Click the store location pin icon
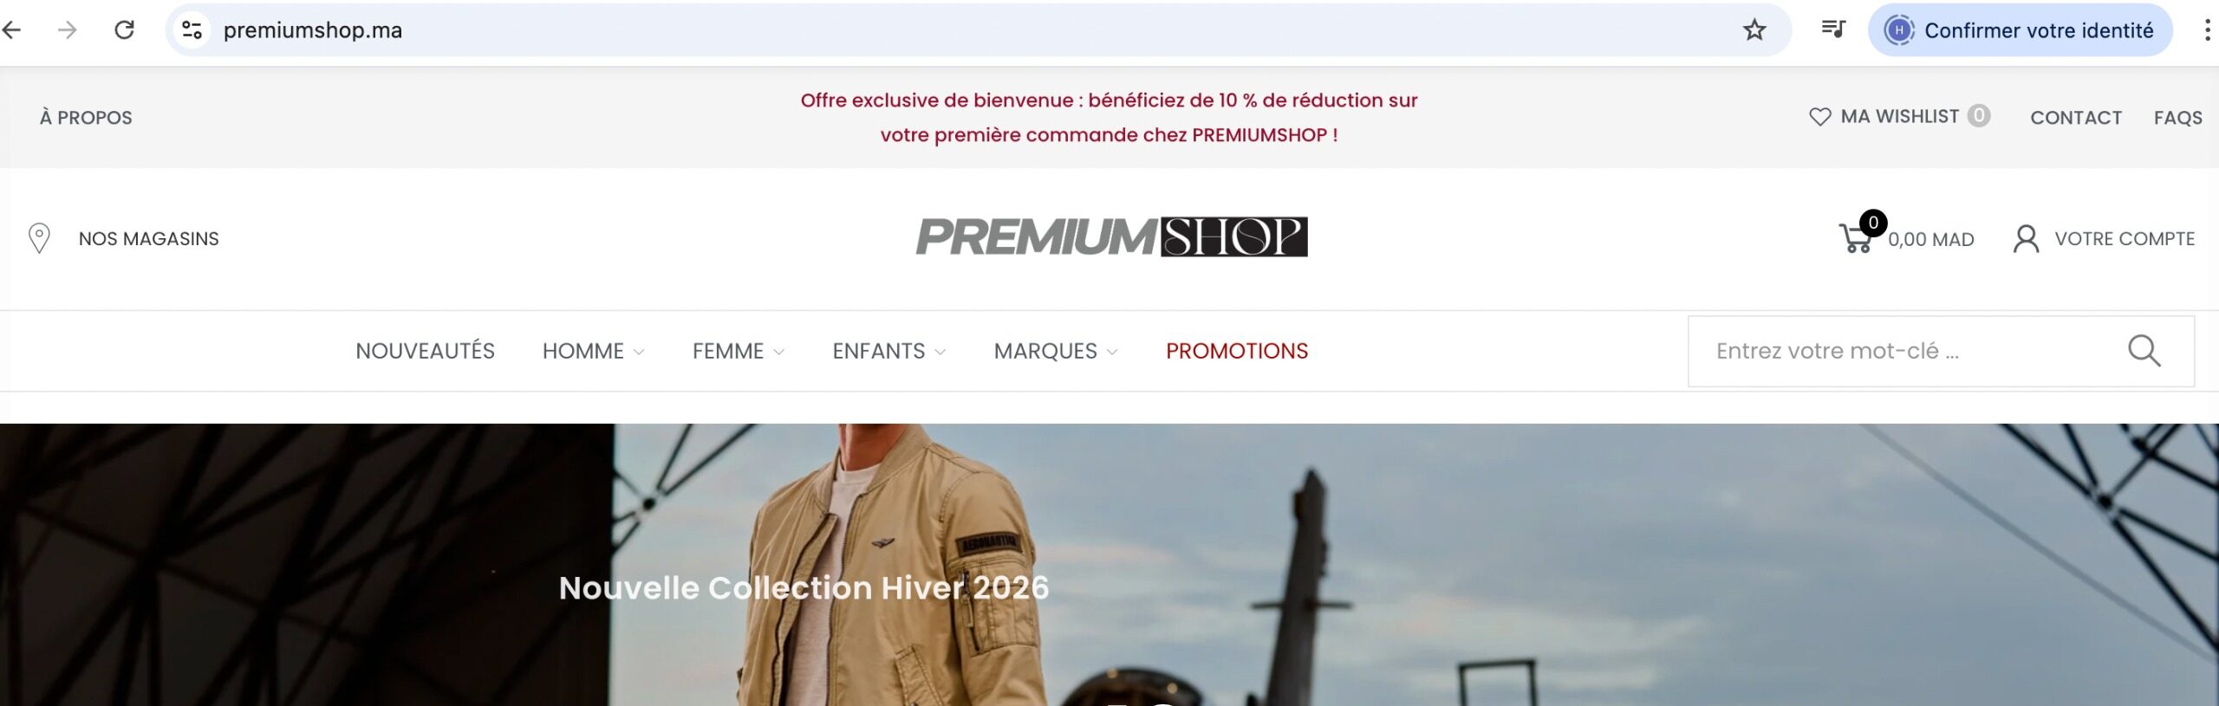The width and height of the screenshot is (2219, 706). pos(39,238)
